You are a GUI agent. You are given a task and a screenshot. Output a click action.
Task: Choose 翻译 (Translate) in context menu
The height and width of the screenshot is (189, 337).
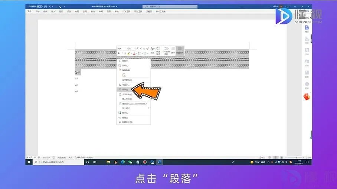(133, 113)
